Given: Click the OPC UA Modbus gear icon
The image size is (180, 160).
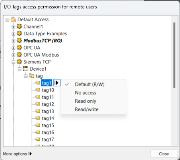Looking at the screenshot, I should point(19,55).
